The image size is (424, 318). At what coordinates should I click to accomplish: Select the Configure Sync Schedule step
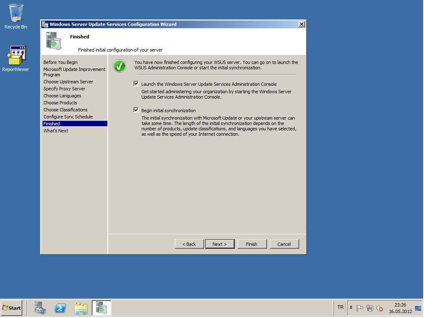[68, 117]
